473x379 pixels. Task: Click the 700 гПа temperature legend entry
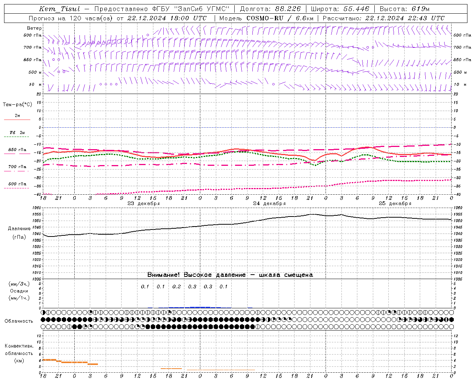17,167
